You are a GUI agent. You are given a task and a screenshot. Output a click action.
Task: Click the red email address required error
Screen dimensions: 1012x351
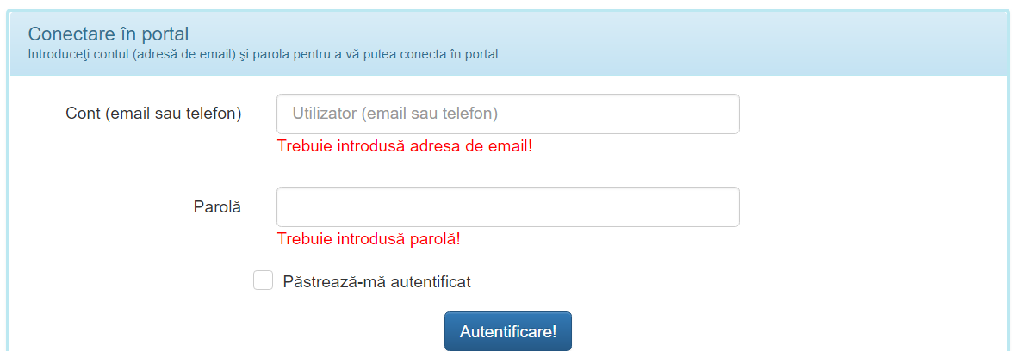pyautogui.click(x=405, y=145)
